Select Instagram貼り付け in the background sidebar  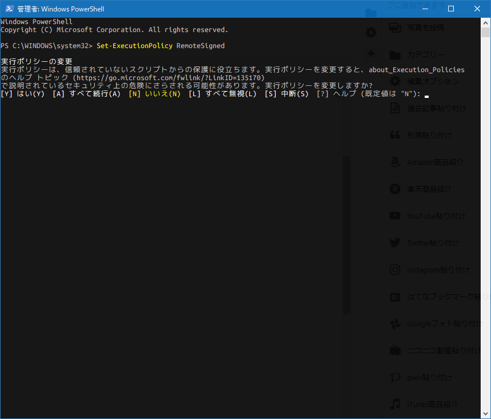(x=431, y=270)
